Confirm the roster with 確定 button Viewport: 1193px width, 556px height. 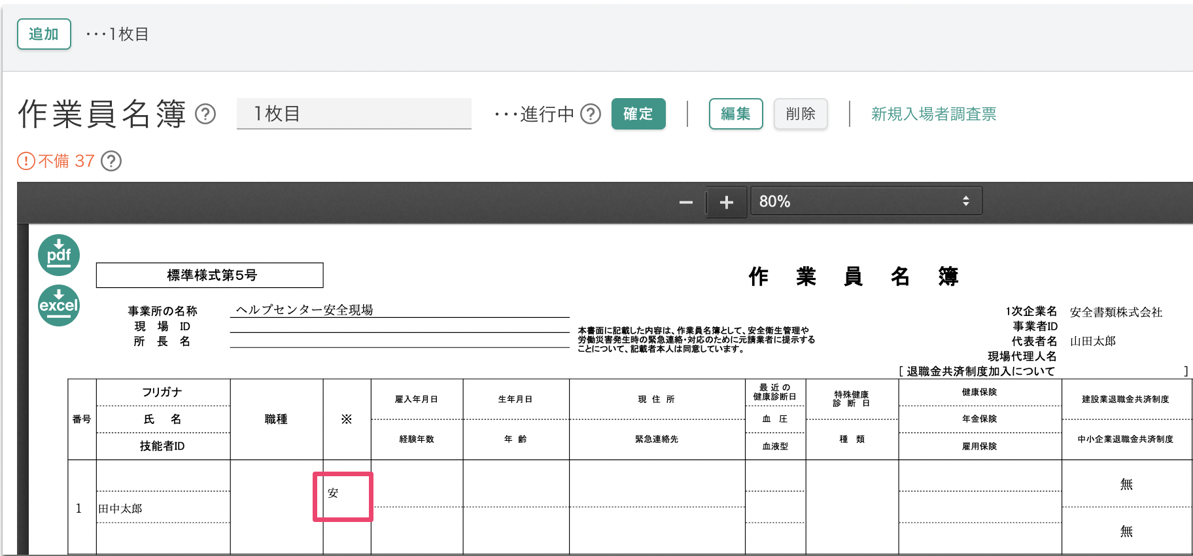(638, 114)
